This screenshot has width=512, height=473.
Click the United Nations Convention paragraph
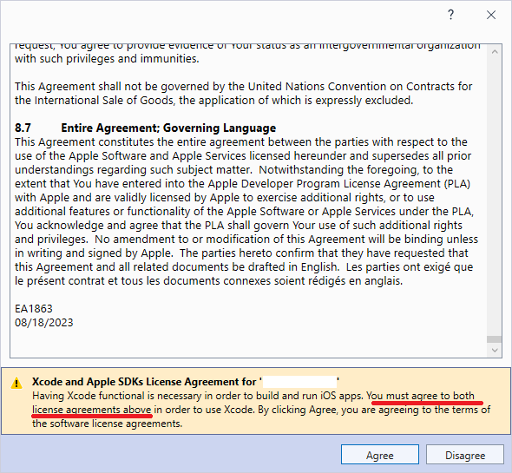pyautogui.click(x=243, y=94)
